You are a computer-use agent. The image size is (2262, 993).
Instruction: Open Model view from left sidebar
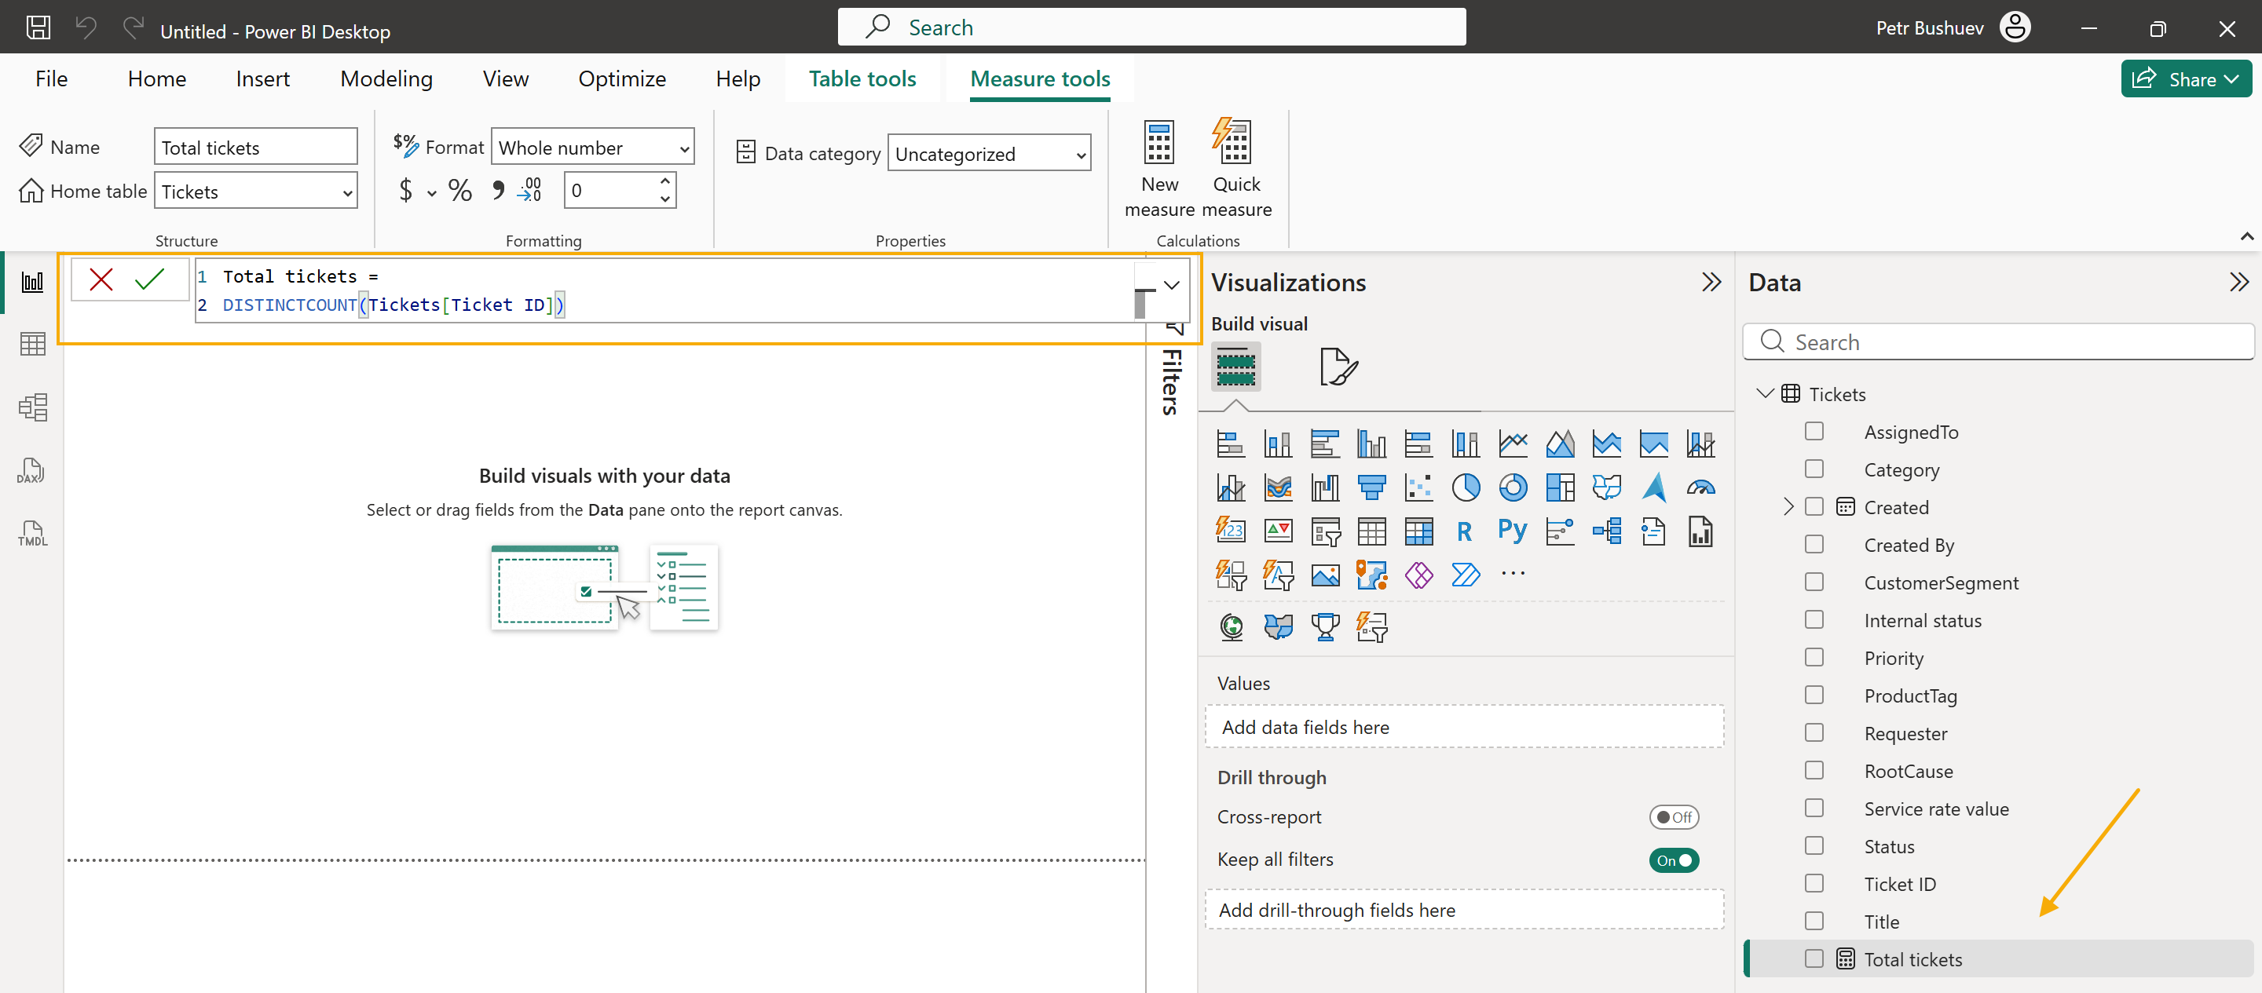[32, 407]
